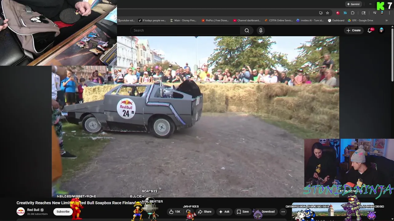
Task: Open YouTube notifications bell
Action: click(370, 30)
